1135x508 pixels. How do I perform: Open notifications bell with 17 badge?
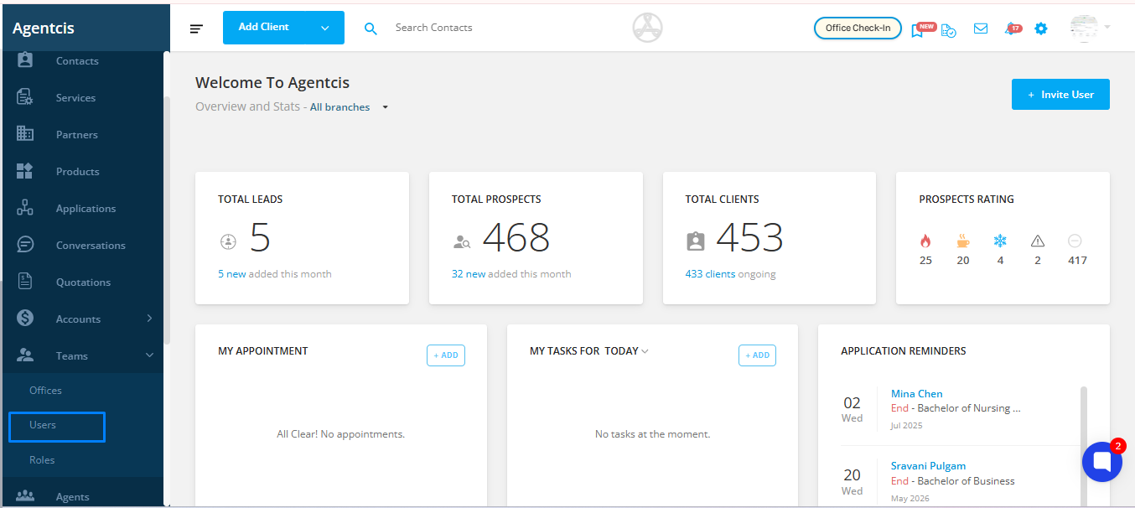[x=1013, y=29]
